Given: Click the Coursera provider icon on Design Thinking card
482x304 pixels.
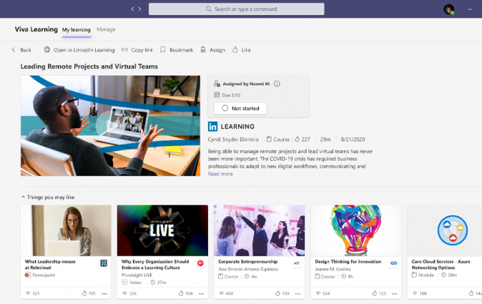Looking at the screenshot, I should click(393, 263).
